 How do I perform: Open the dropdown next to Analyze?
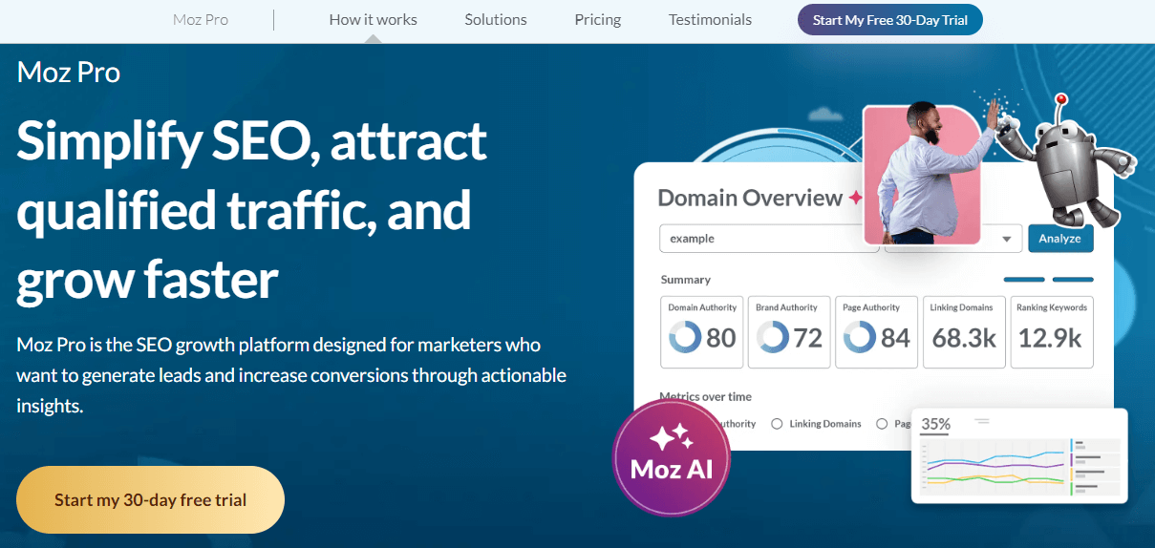[x=1006, y=240]
